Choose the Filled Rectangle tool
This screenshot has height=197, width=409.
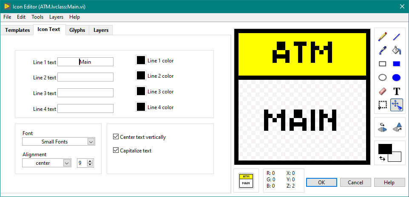(396, 64)
